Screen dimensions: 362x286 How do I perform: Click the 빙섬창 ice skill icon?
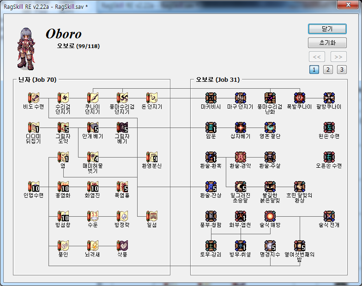coord(63,216)
